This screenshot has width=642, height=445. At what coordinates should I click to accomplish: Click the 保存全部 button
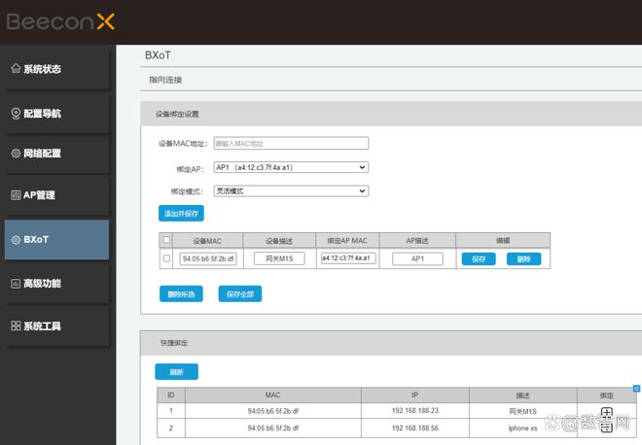(x=240, y=293)
